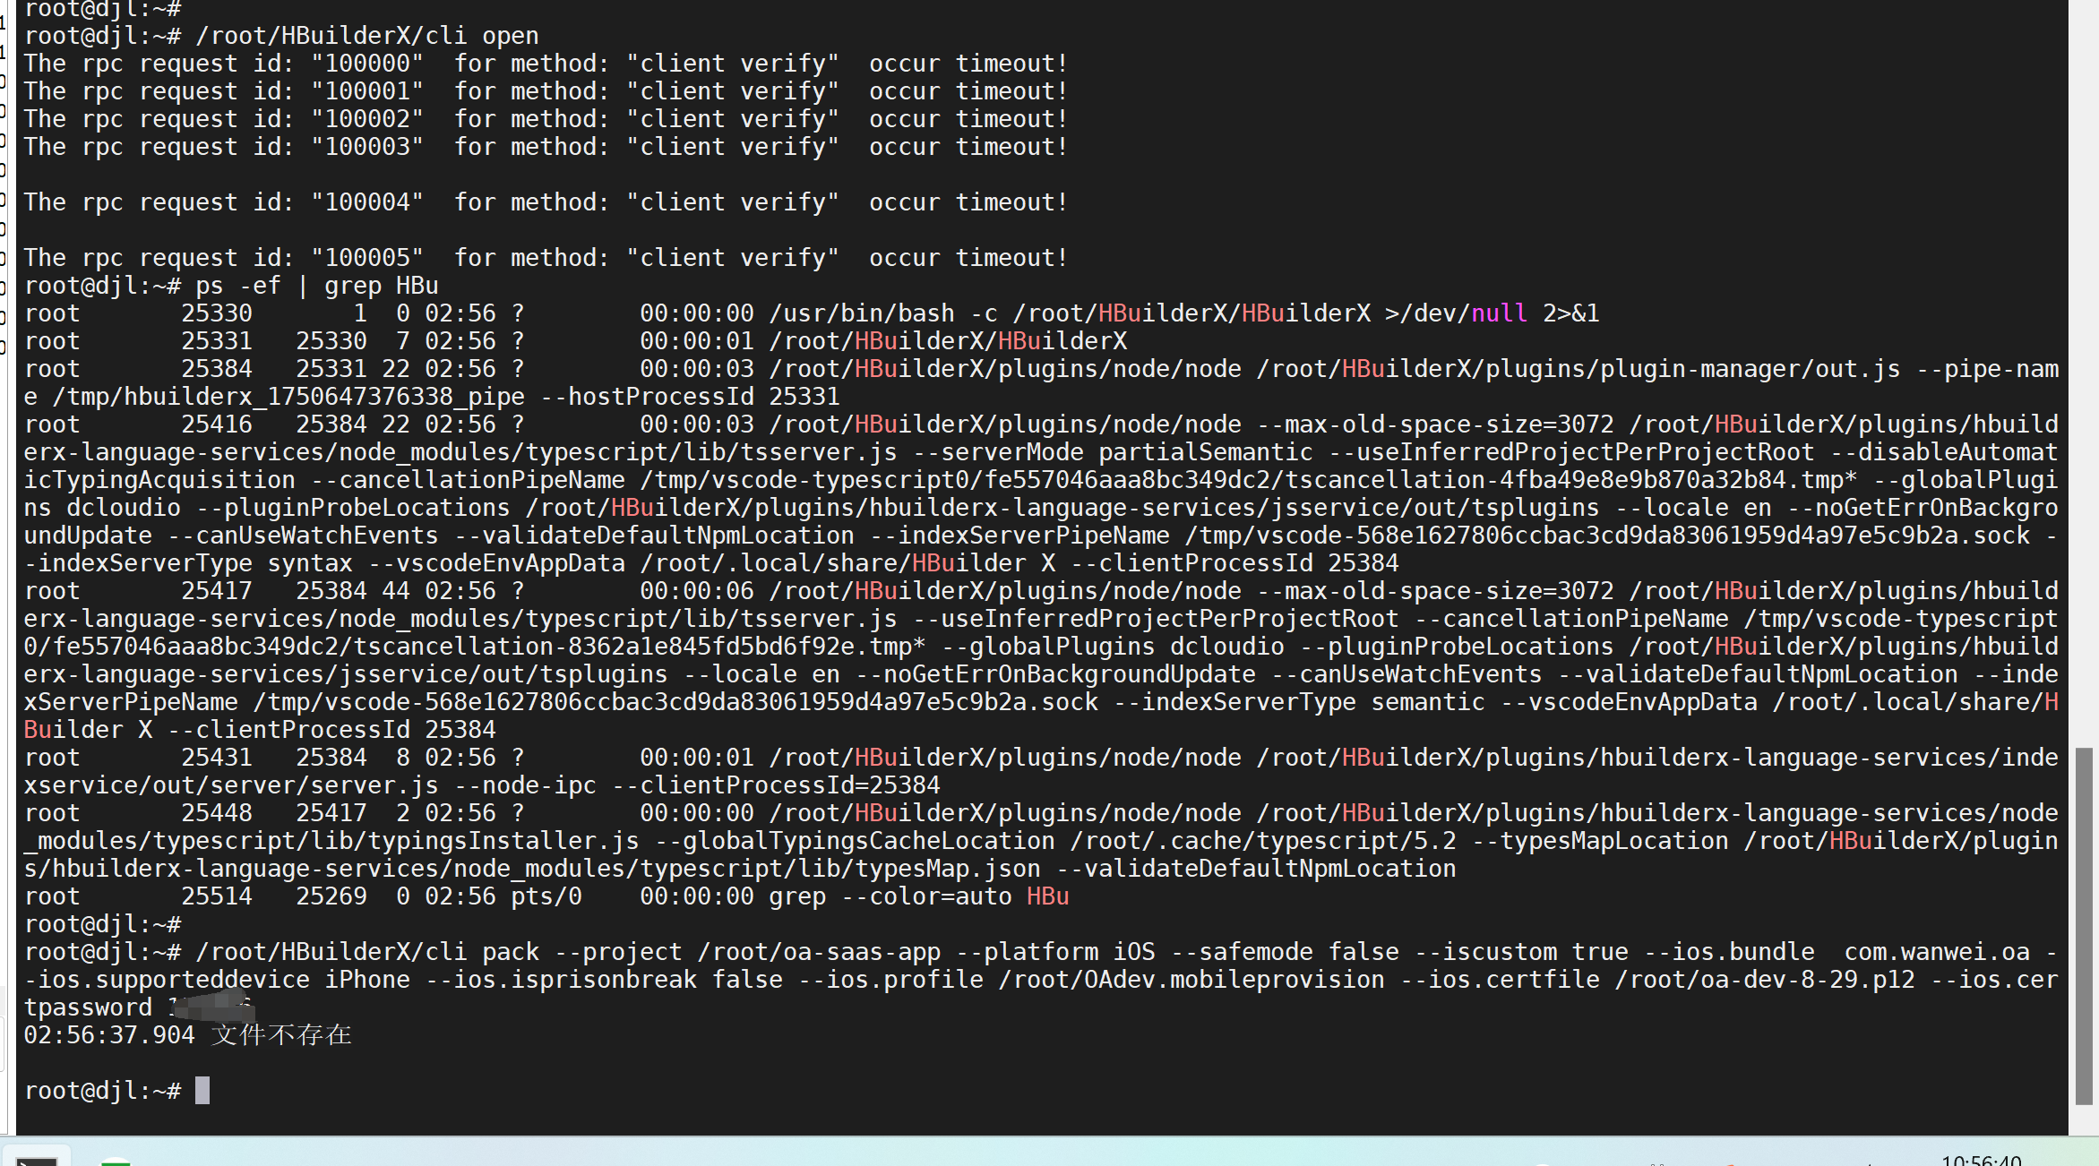Click the green app icon in the taskbar
The image size is (2099, 1166).
click(115, 1162)
